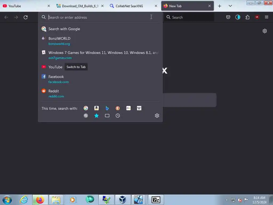Open VirtualBox from the taskbar
This screenshot has height=205, width=273.
coord(123,200)
